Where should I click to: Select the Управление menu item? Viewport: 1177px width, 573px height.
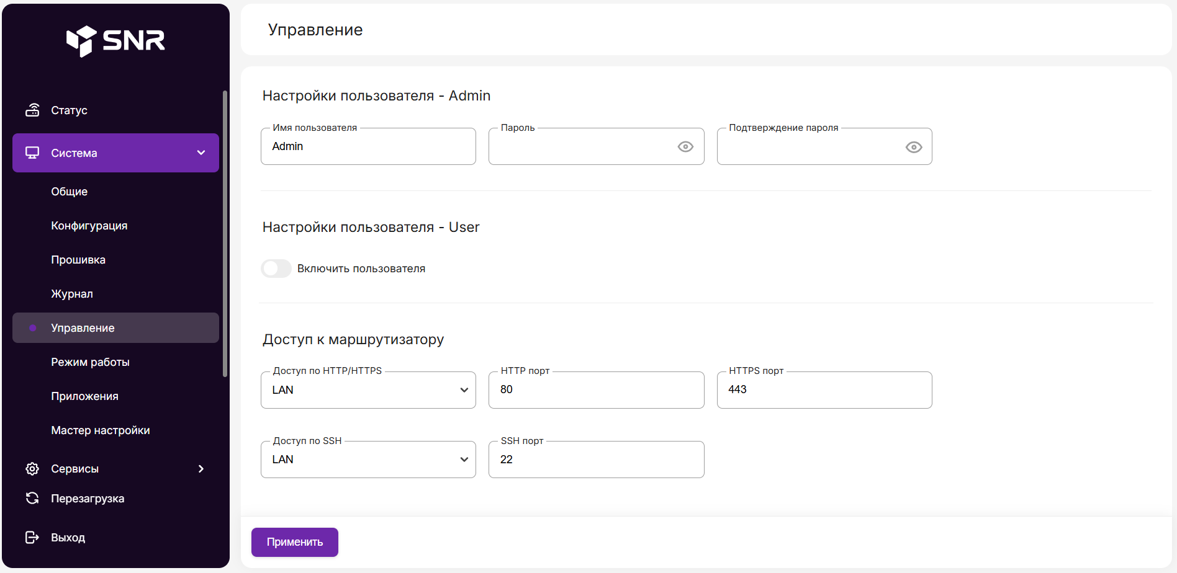coord(115,328)
